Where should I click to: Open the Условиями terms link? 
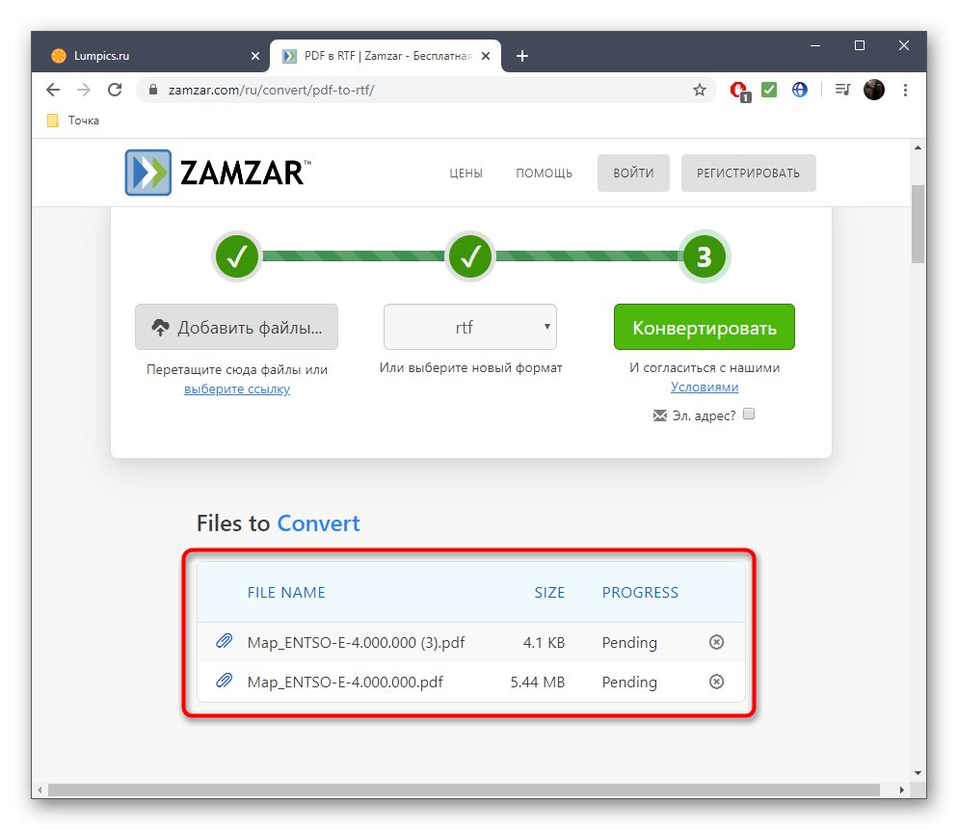coord(704,387)
